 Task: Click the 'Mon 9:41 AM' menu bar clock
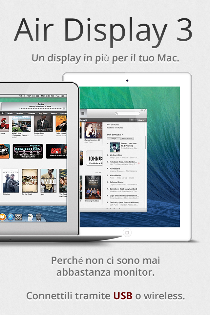[48, 96]
